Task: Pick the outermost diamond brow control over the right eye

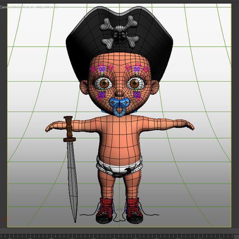Action: coord(146,69)
